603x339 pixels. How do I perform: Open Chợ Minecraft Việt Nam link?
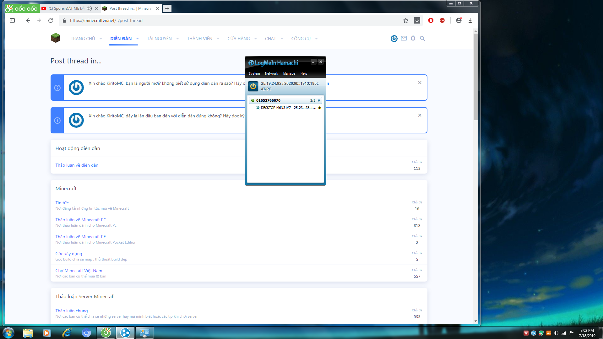[79, 271]
